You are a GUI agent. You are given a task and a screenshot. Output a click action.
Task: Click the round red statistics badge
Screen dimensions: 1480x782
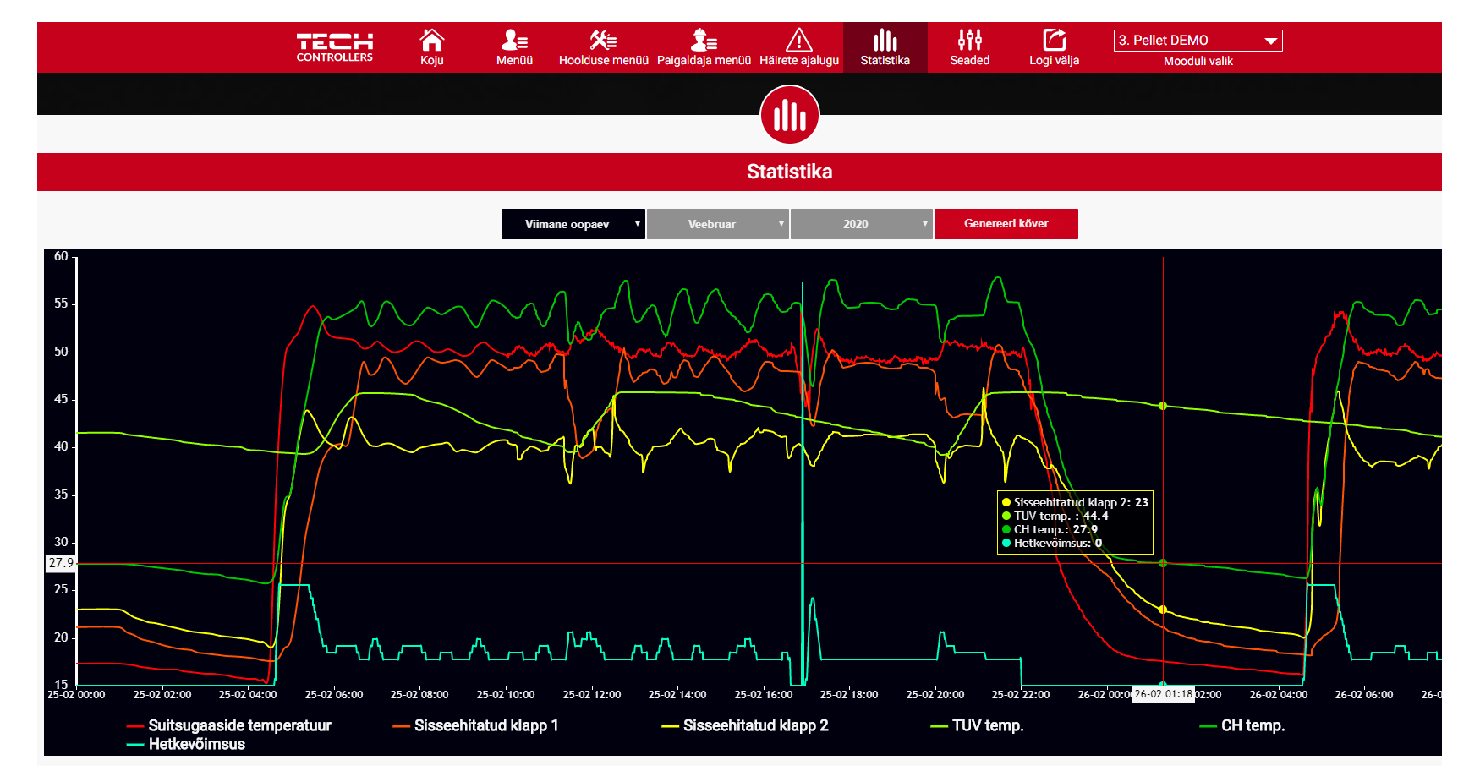click(x=789, y=115)
